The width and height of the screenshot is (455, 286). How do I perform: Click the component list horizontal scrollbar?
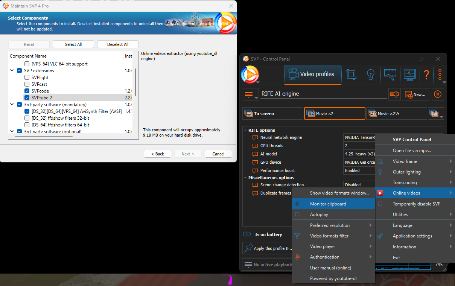[x=44, y=136]
